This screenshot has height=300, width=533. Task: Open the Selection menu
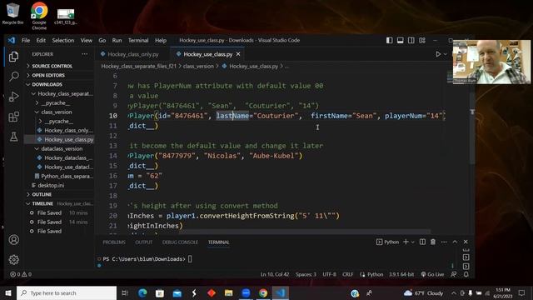(63, 40)
